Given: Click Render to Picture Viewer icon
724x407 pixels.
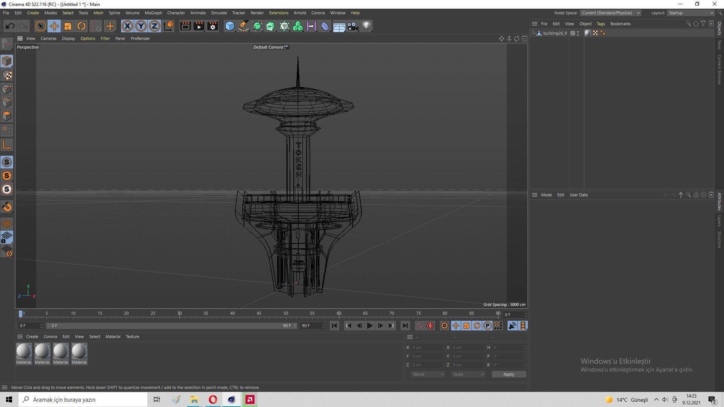Looking at the screenshot, I should [199, 26].
